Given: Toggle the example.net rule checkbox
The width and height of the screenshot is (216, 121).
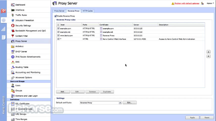Looking at the screenshot, I should pyautogui.click(x=58, y=32).
